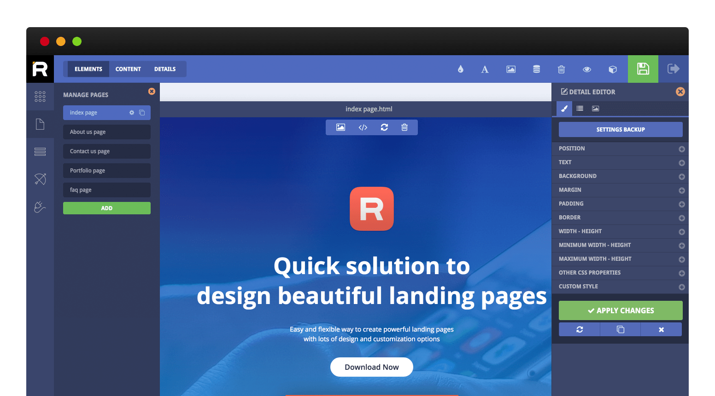
Task: Switch to the DETAILS tab
Action: coord(164,69)
